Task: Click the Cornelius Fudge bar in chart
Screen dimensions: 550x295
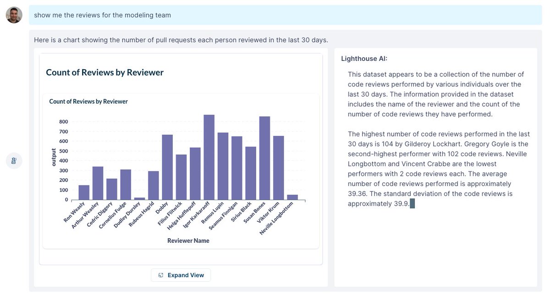Action: pos(126,185)
